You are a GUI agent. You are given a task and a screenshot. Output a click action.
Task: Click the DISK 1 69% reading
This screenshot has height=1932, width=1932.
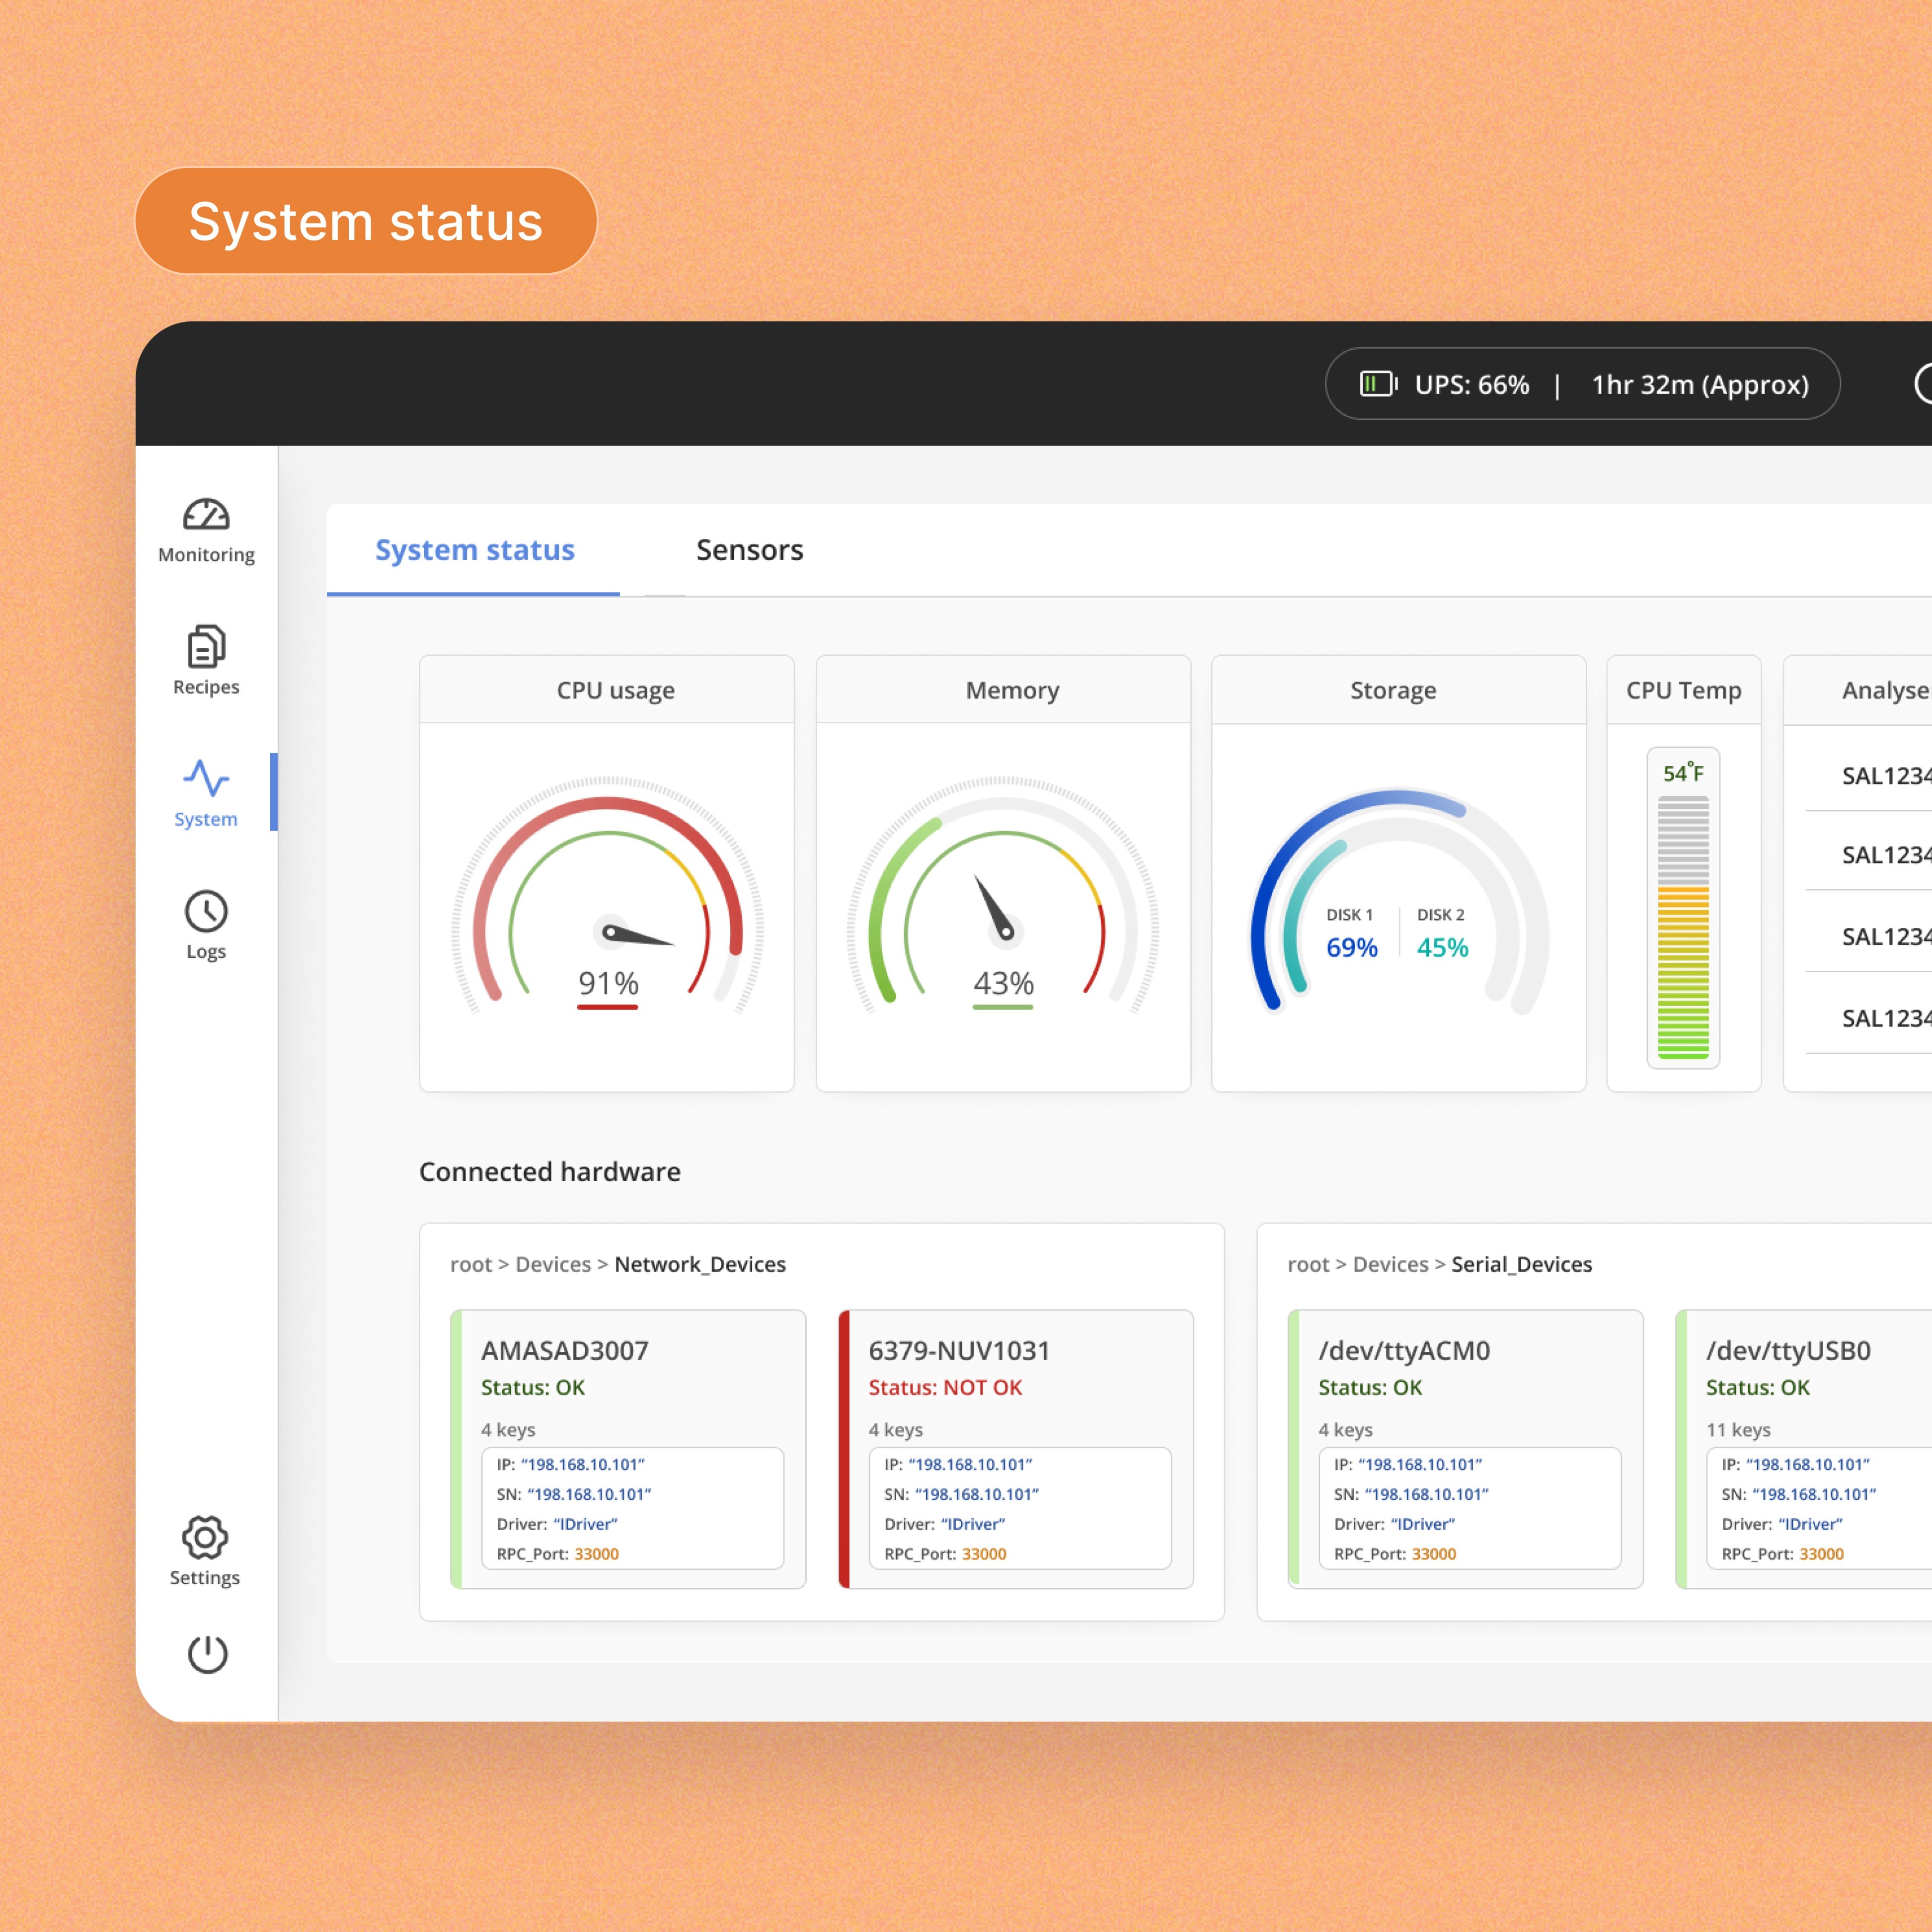[x=1351, y=946]
